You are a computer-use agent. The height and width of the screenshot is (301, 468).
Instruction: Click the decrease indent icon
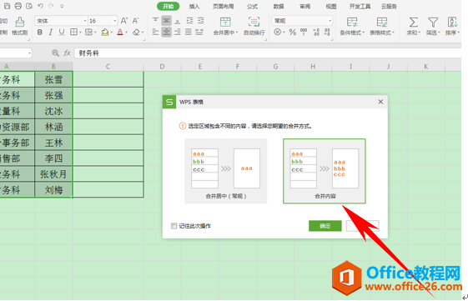click(189, 21)
